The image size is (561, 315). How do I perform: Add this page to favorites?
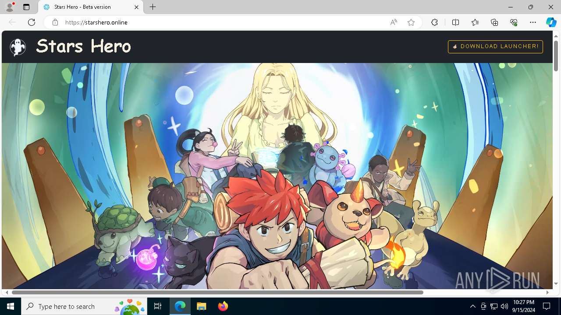pos(411,22)
